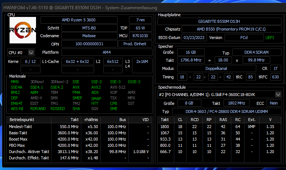Select the Matisse codename field
The image size is (286, 170).
point(89,36)
